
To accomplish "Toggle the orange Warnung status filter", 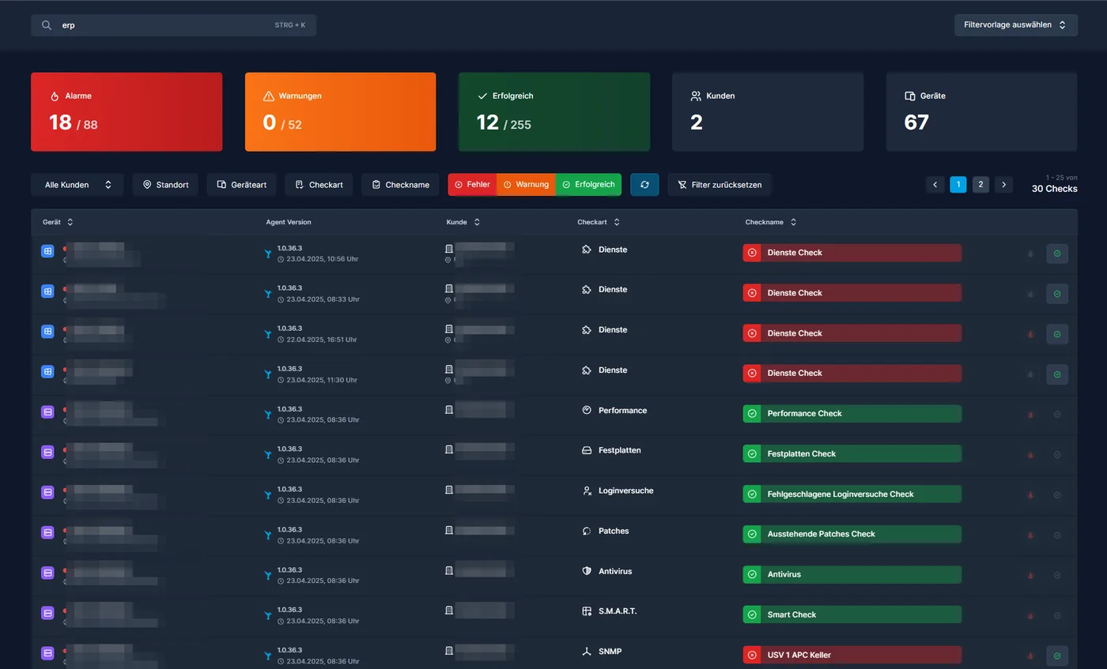I will [x=526, y=185].
